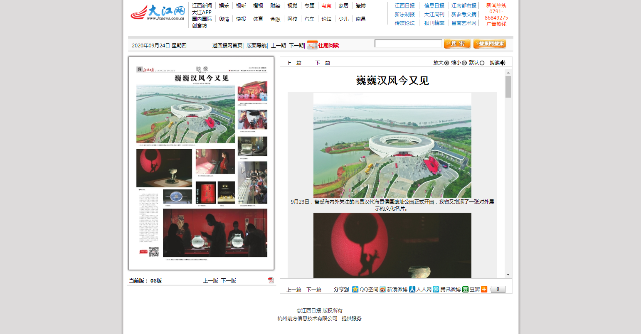
Task: Open 大江APP link
Action: [202, 12]
